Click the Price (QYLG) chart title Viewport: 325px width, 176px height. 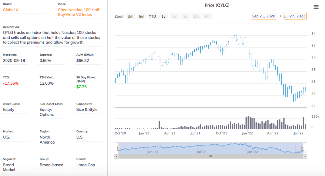[217, 5]
